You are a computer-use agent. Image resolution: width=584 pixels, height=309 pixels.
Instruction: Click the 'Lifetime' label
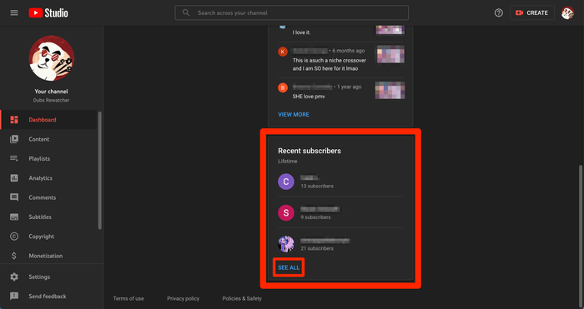click(288, 162)
